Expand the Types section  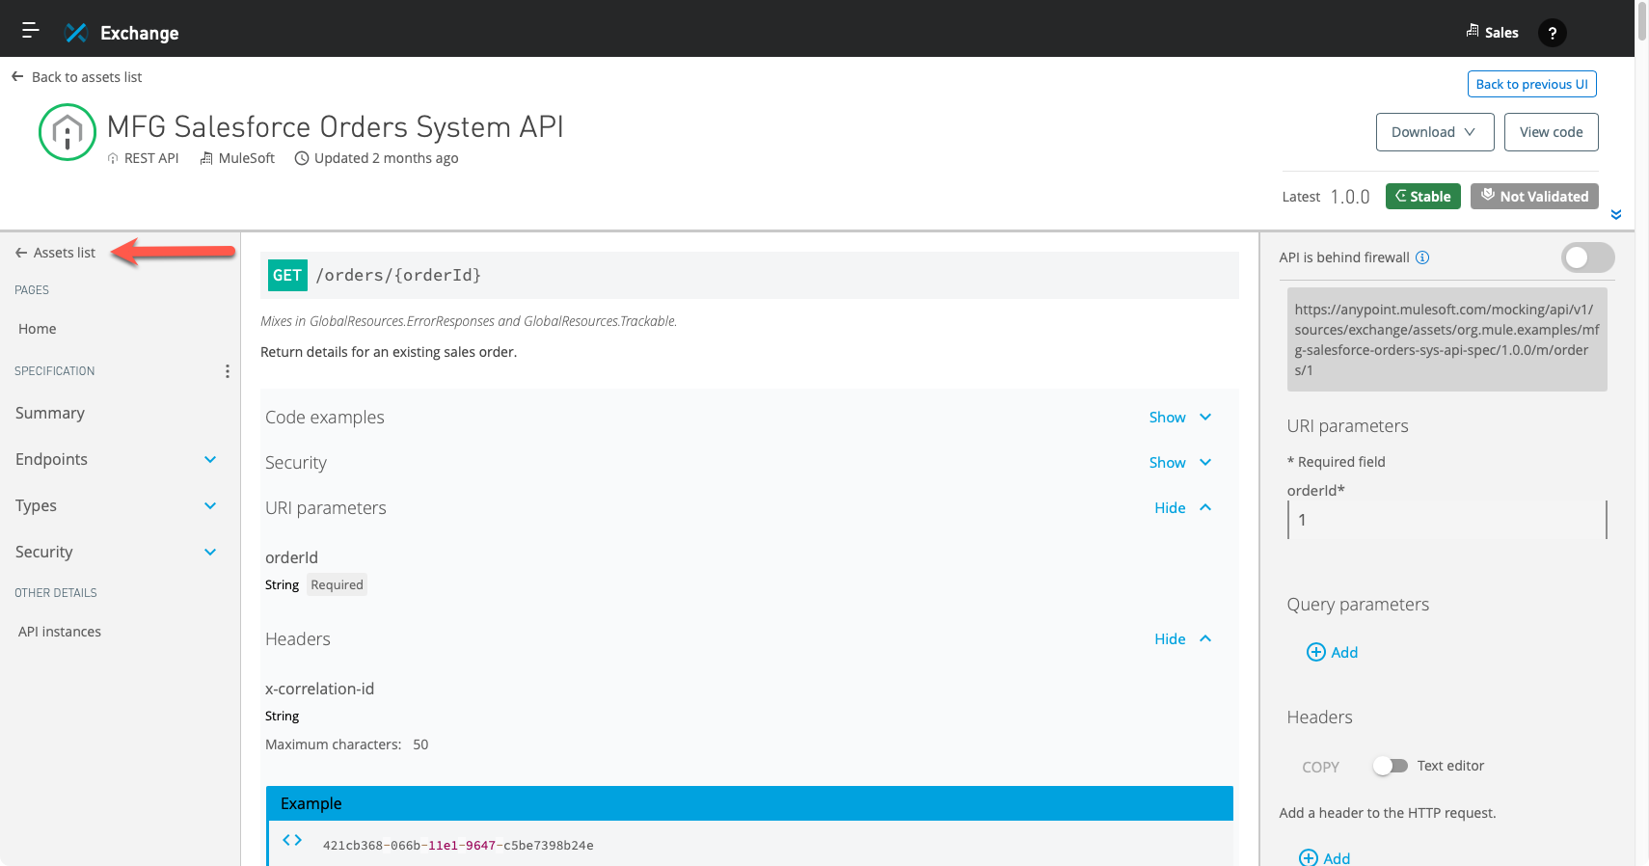coord(210,506)
